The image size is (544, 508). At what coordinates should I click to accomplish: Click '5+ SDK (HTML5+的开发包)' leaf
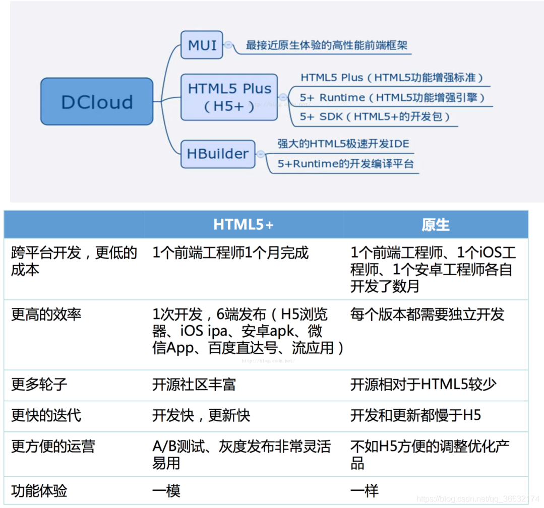pos(375,116)
